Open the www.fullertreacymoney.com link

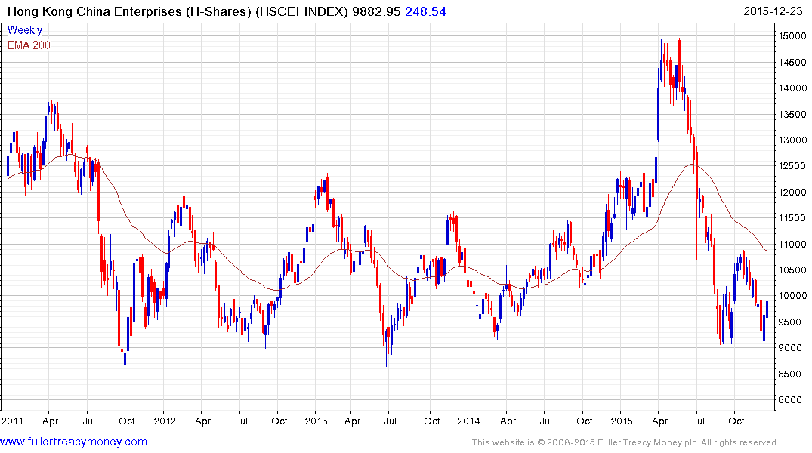[x=74, y=442]
